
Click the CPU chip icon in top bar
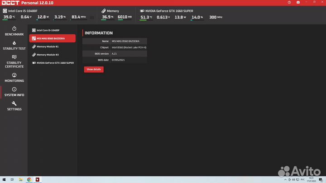5,11
